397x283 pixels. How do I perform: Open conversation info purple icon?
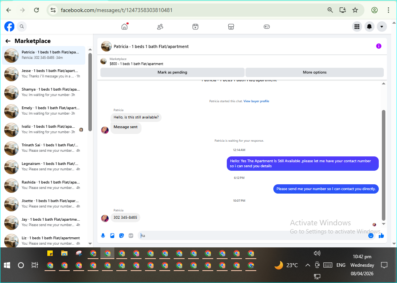(378, 46)
